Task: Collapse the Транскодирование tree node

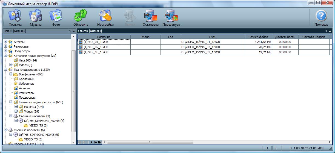Action: click(x=6, y=70)
